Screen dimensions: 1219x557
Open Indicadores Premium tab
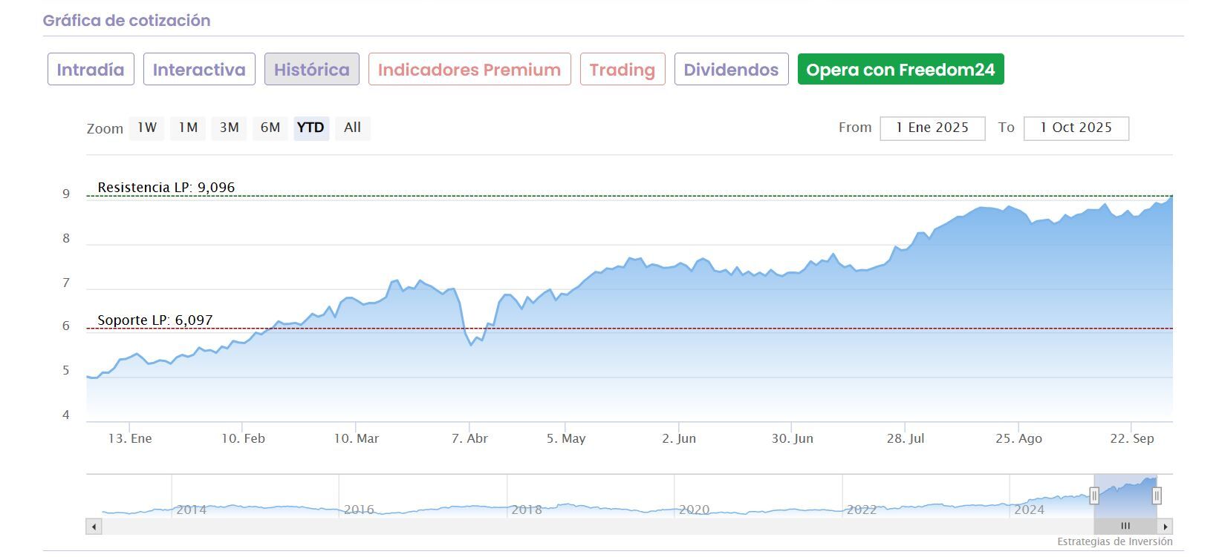[x=469, y=70]
